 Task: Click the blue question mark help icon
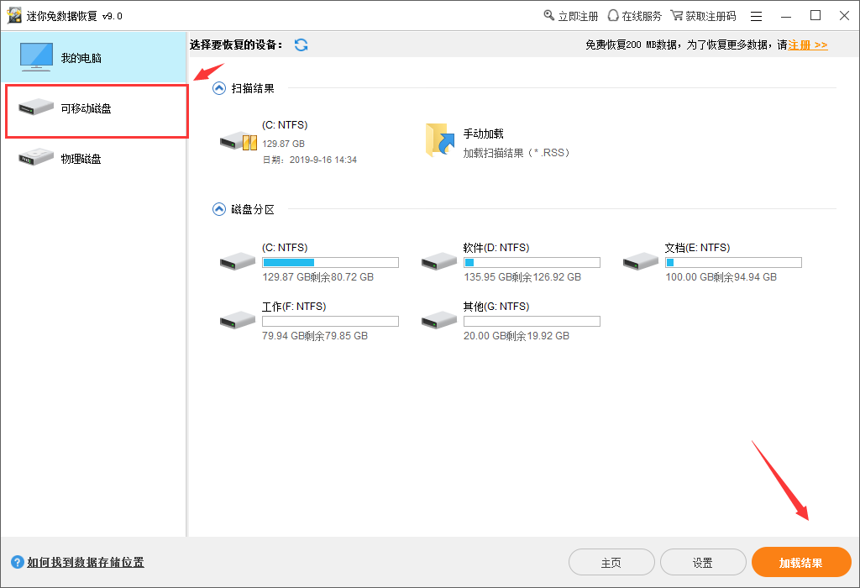point(18,562)
